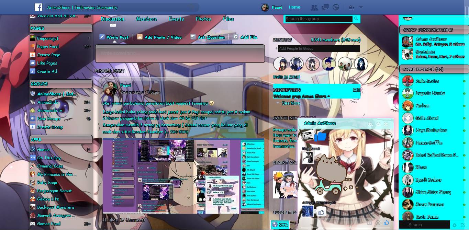Open the Photos tab of the group
This screenshot has height=230, width=469.
pyautogui.click(x=203, y=19)
